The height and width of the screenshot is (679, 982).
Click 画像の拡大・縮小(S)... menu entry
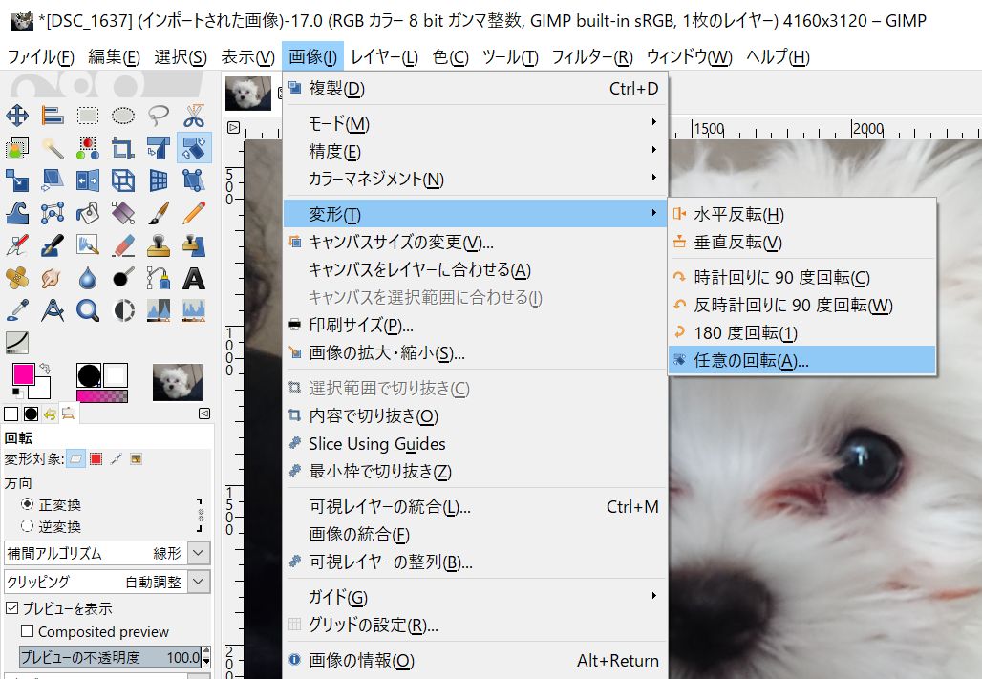(476, 352)
